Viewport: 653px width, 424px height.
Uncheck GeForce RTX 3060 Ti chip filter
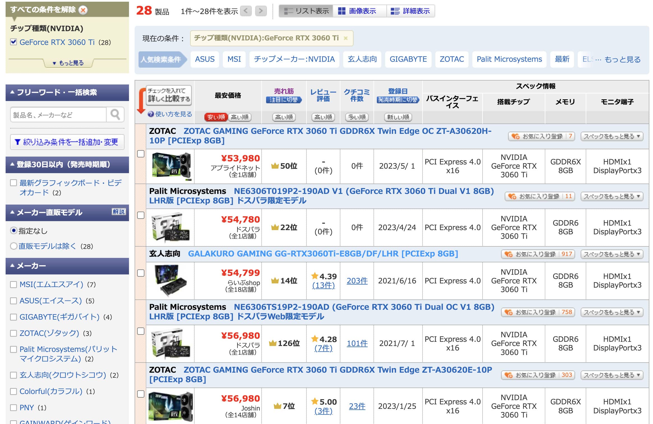(x=13, y=42)
